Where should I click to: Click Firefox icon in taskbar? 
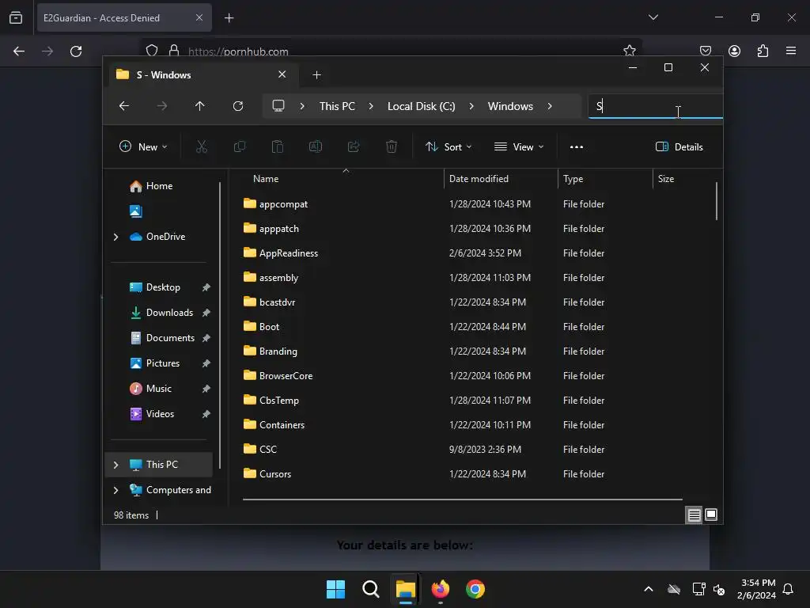441,589
